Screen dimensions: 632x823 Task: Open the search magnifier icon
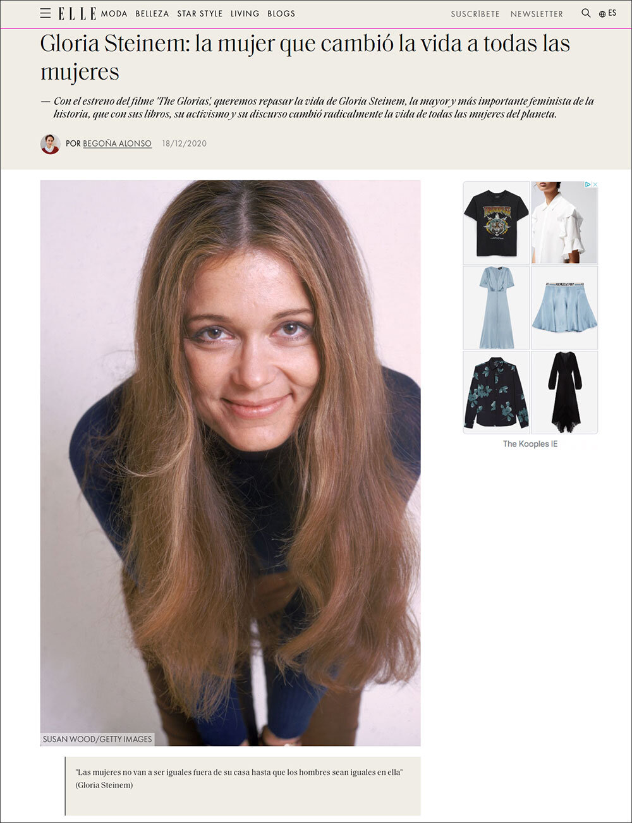(x=586, y=13)
